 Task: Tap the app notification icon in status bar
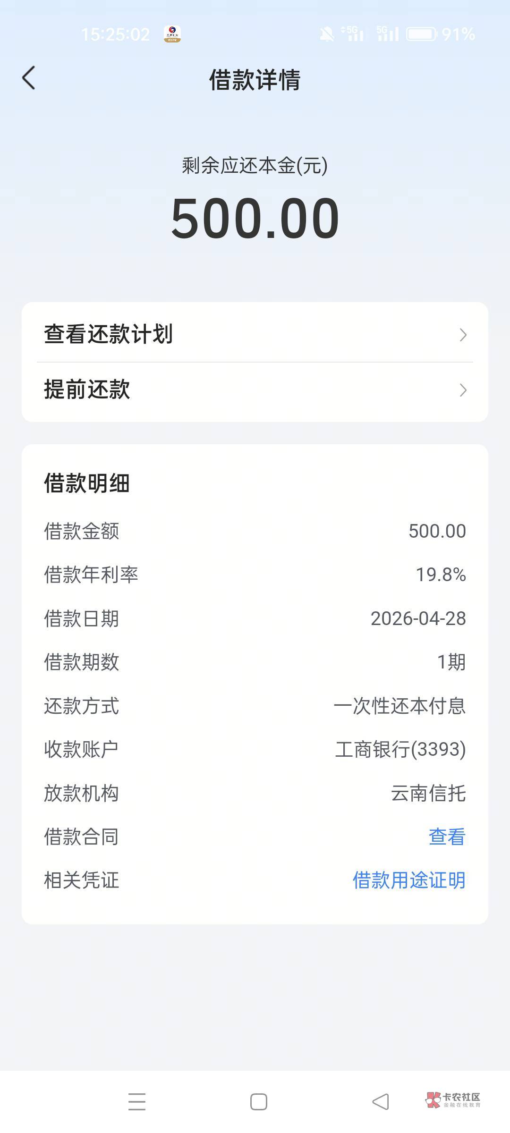pos(172,34)
